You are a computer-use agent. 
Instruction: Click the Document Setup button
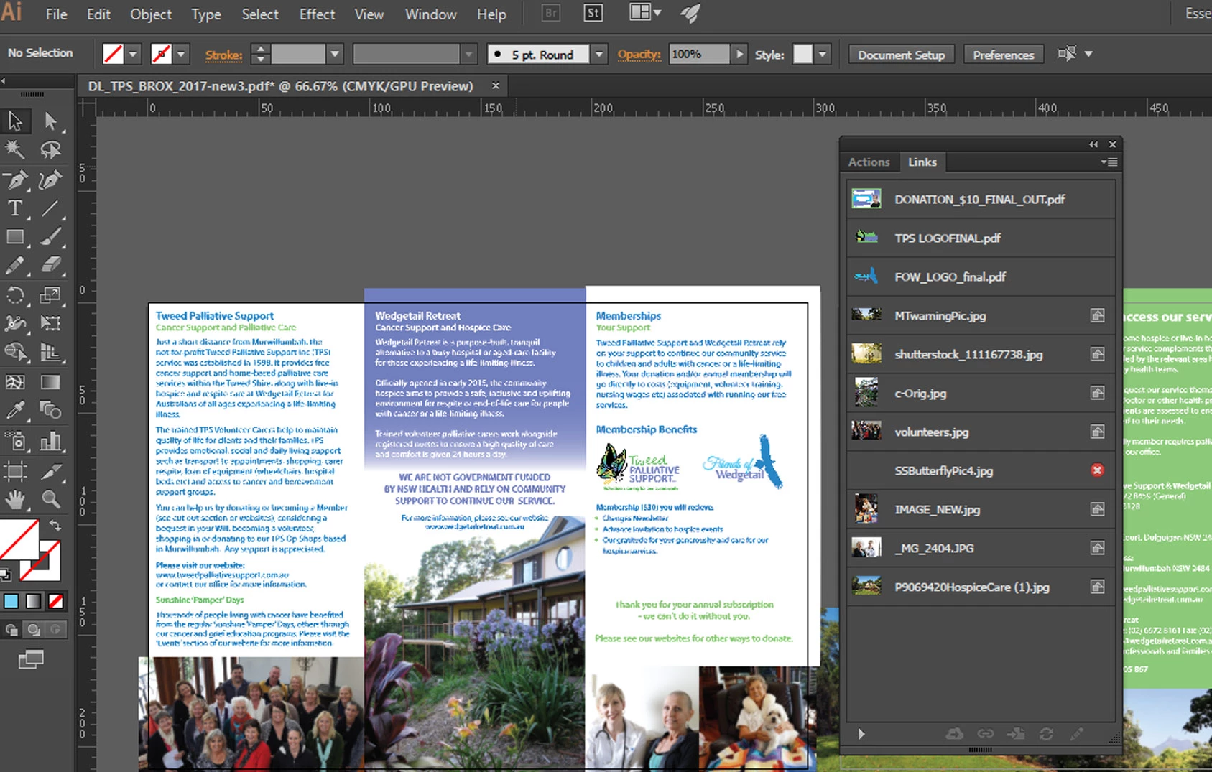pos(901,55)
